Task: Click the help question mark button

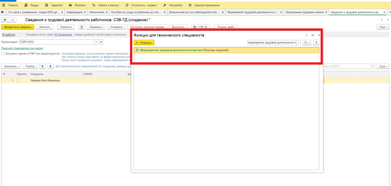Action: [x=316, y=42]
